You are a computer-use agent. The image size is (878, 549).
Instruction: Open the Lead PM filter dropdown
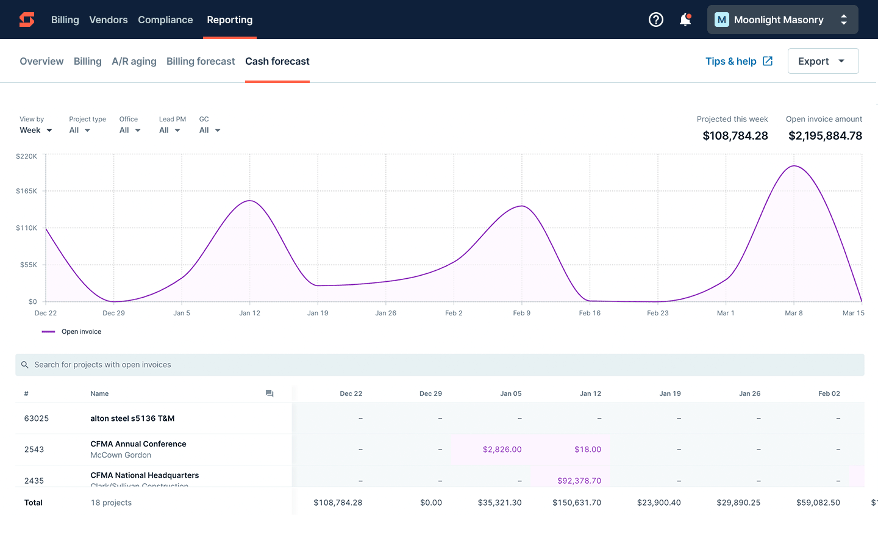[x=170, y=130]
